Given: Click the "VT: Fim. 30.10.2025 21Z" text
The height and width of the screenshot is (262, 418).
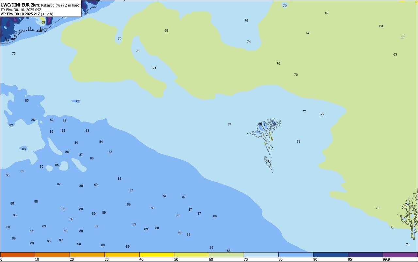Looking at the screenshot, I should [20, 14].
